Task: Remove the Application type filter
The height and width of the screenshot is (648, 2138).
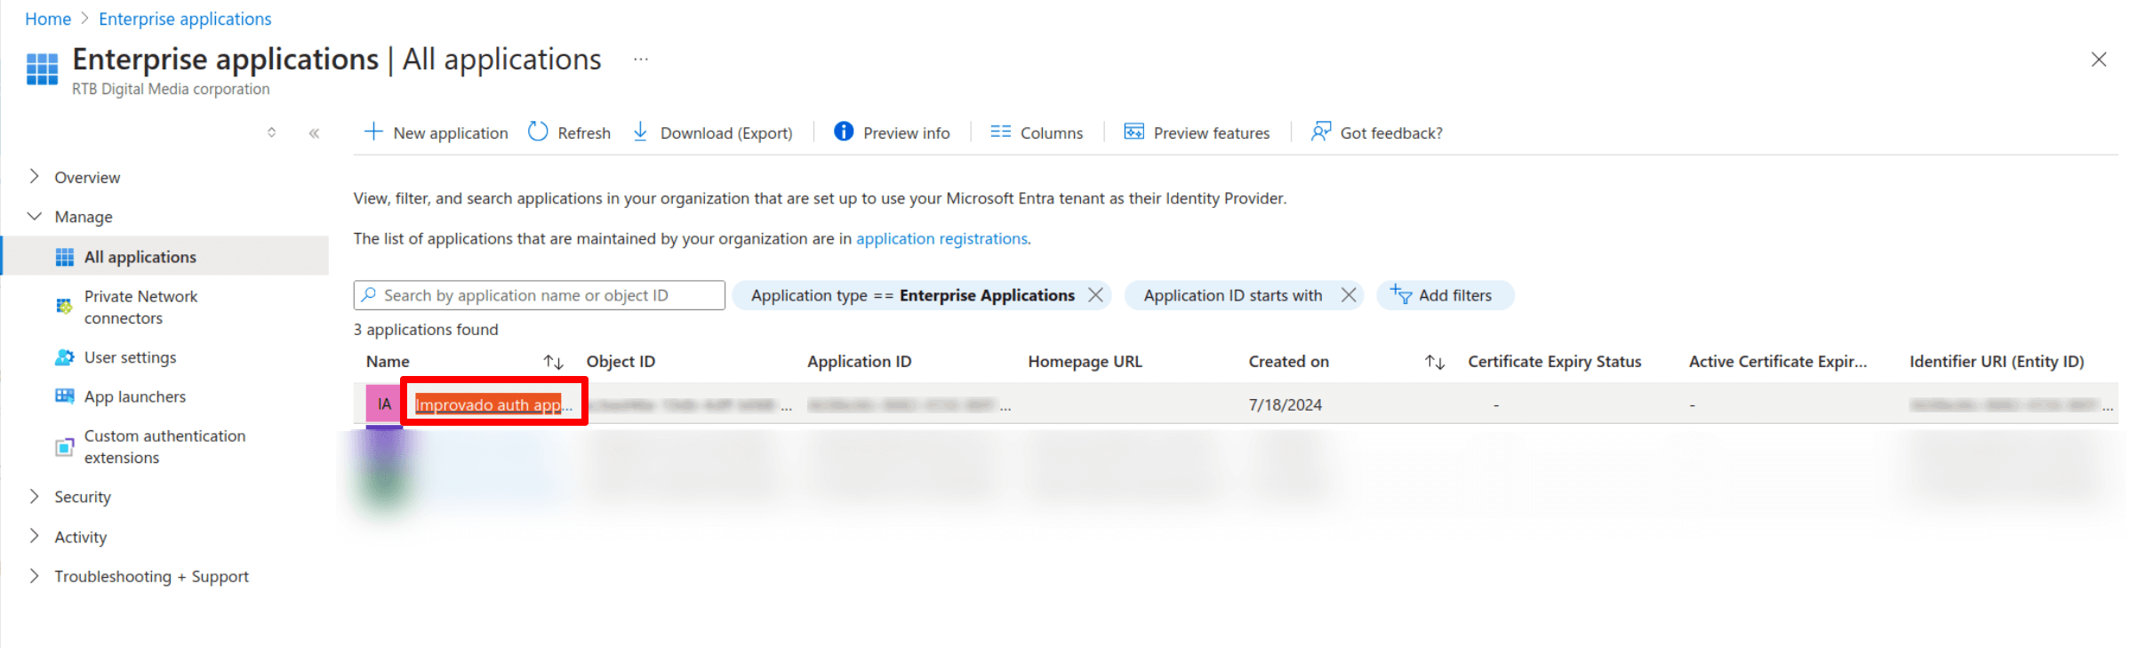Action: [x=1096, y=295]
